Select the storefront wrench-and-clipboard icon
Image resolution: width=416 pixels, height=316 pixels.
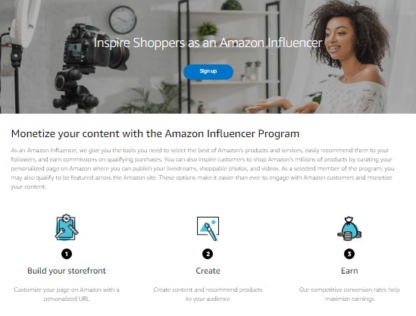click(67, 227)
